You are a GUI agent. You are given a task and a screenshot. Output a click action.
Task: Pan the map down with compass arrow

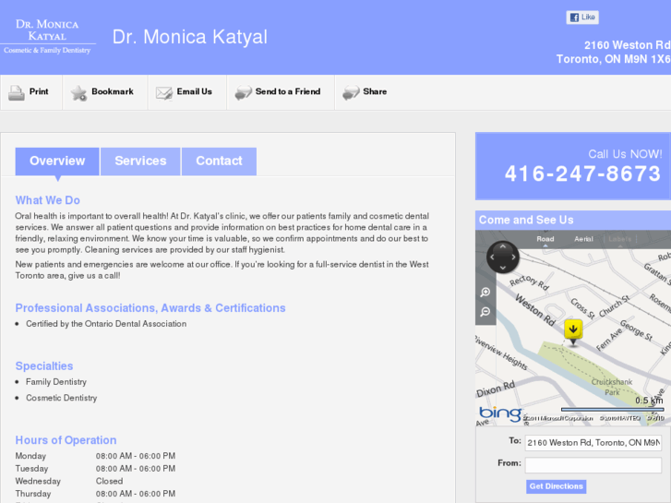(x=503, y=268)
